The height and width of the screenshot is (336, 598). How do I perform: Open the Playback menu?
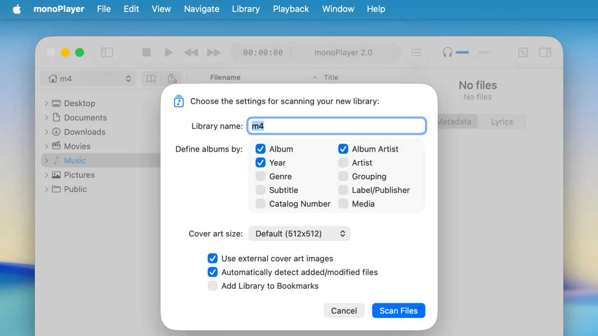pos(291,9)
